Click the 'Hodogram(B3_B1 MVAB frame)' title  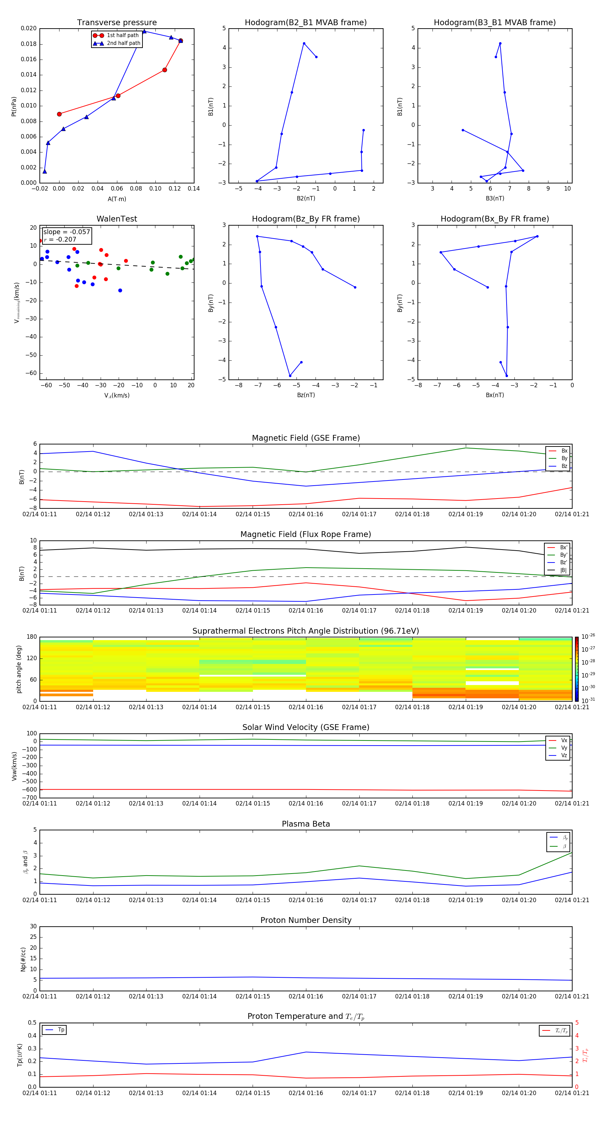coord(495,23)
